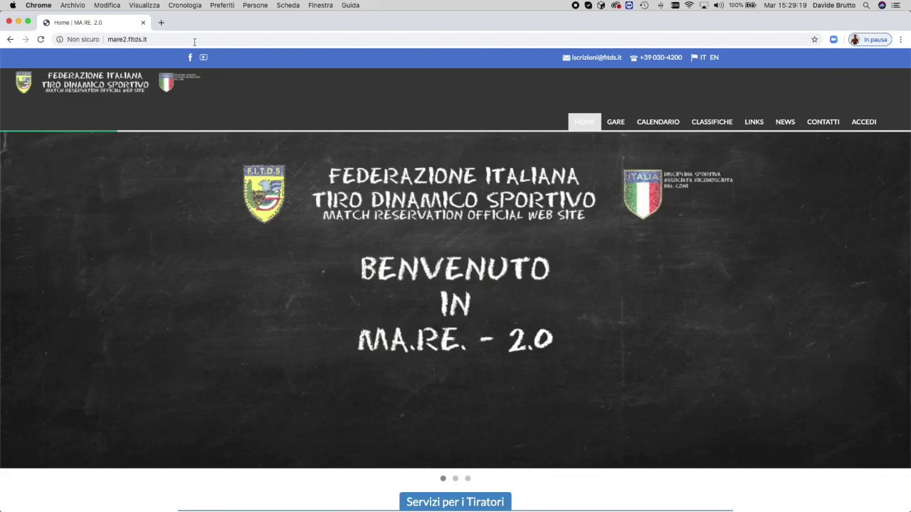Select the first carousel slide dot
Screen dimensions: 911x512
point(443,479)
